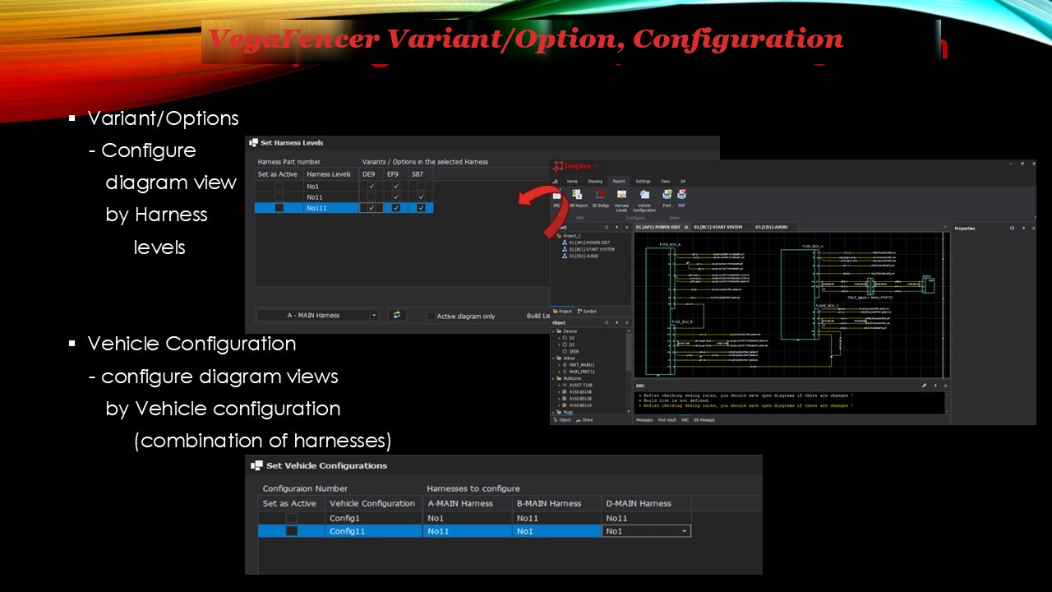
Task: Check Set as Active for harness No111
Action: click(x=279, y=208)
